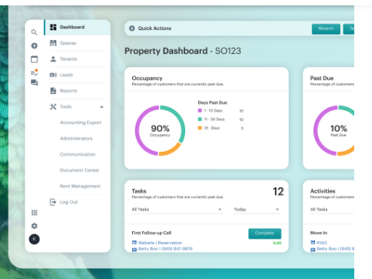This screenshot has width=372, height=279.
Task: Open the Today dropdown filter
Action: tap(257, 210)
